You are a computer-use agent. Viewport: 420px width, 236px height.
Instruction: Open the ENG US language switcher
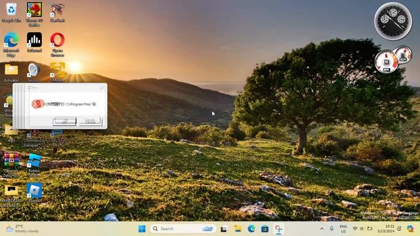[343, 229]
